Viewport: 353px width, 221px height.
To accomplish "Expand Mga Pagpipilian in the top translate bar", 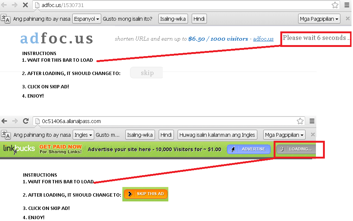I will [x=319, y=19].
